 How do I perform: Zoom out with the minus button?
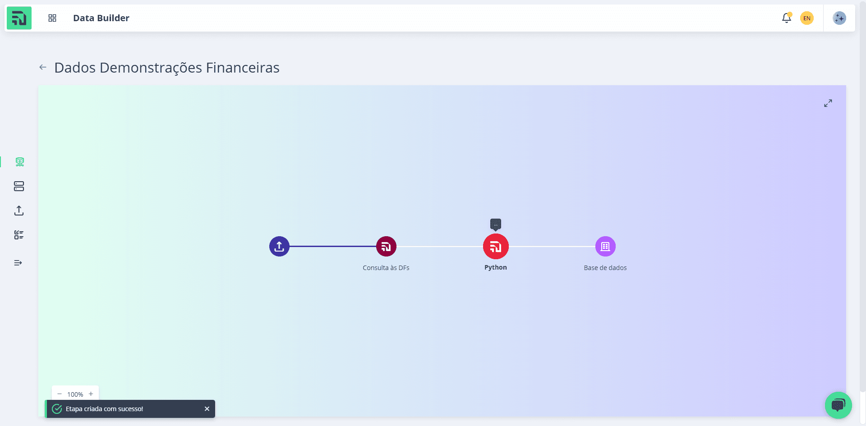click(x=60, y=394)
